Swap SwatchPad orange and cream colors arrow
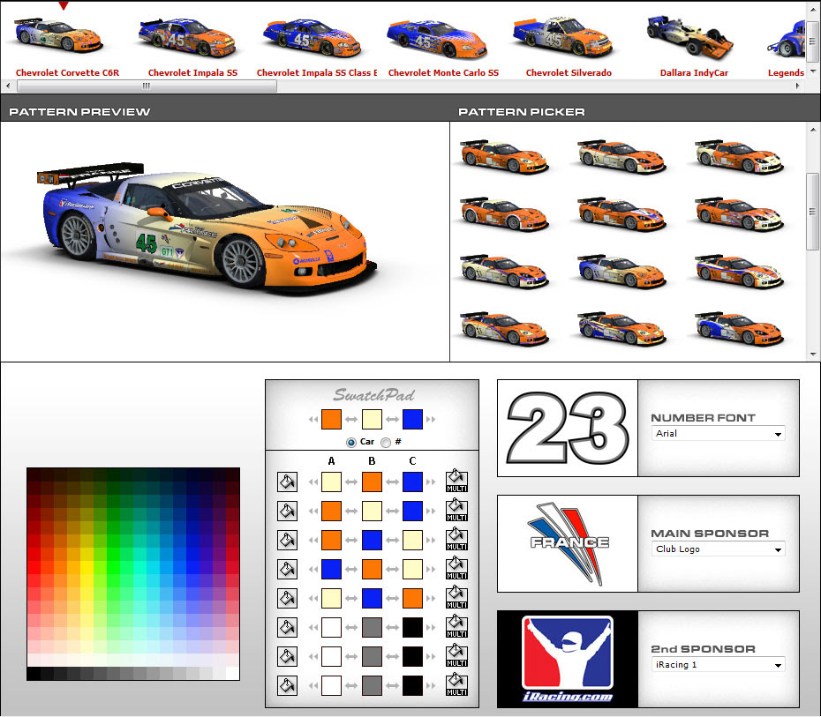 click(x=351, y=420)
